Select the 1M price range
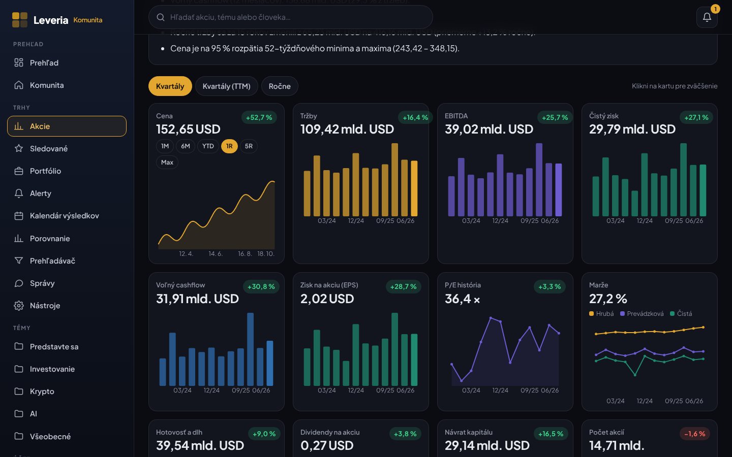The width and height of the screenshot is (732, 457). click(165, 146)
